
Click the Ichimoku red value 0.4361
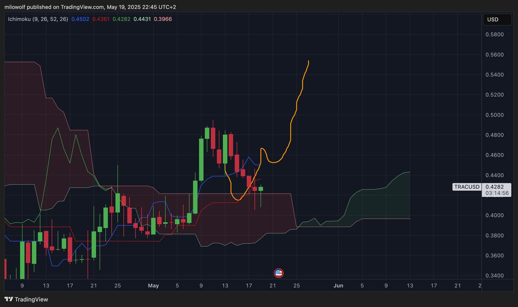pyautogui.click(x=101, y=19)
